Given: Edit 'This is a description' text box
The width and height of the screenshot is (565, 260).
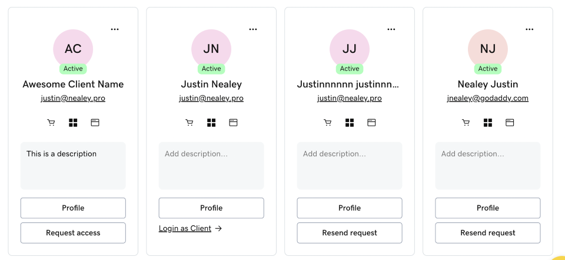Looking at the screenshot, I should point(73,166).
